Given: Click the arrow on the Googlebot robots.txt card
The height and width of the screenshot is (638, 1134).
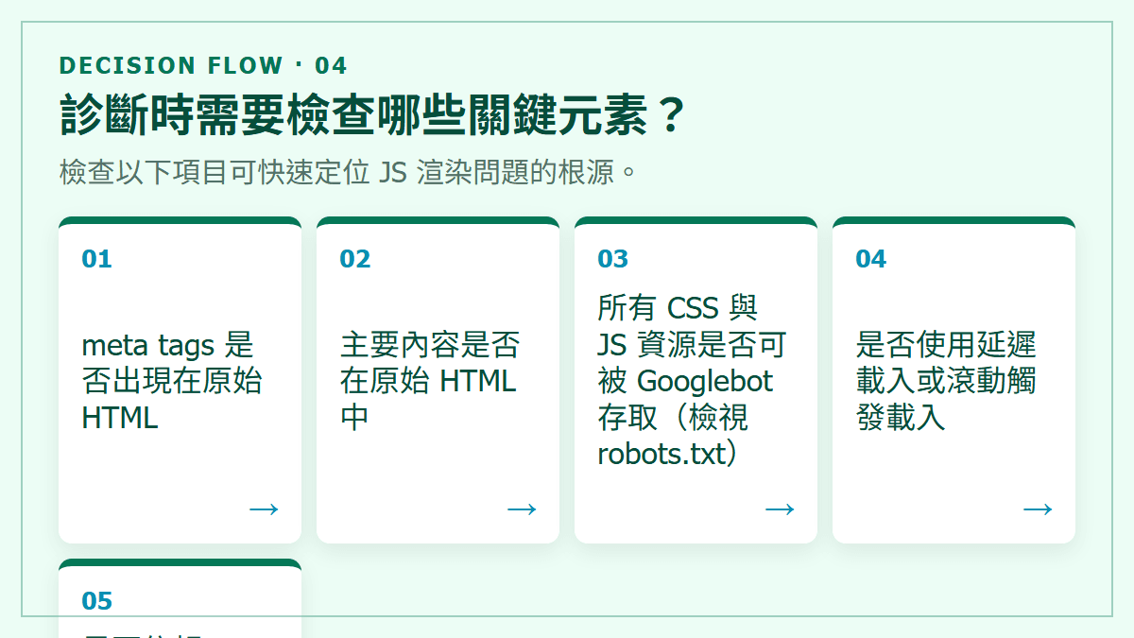Looking at the screenshot, I should [780, 509].
